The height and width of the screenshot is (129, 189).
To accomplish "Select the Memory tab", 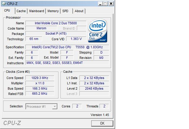I will pyautogui.click(x=53, y=11).
